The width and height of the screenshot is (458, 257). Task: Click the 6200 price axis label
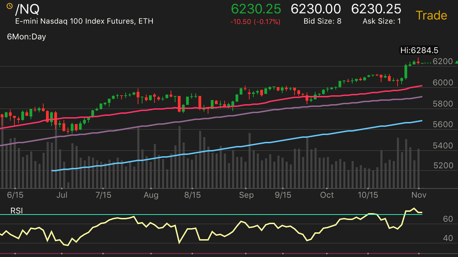click(x=443, y=62)
